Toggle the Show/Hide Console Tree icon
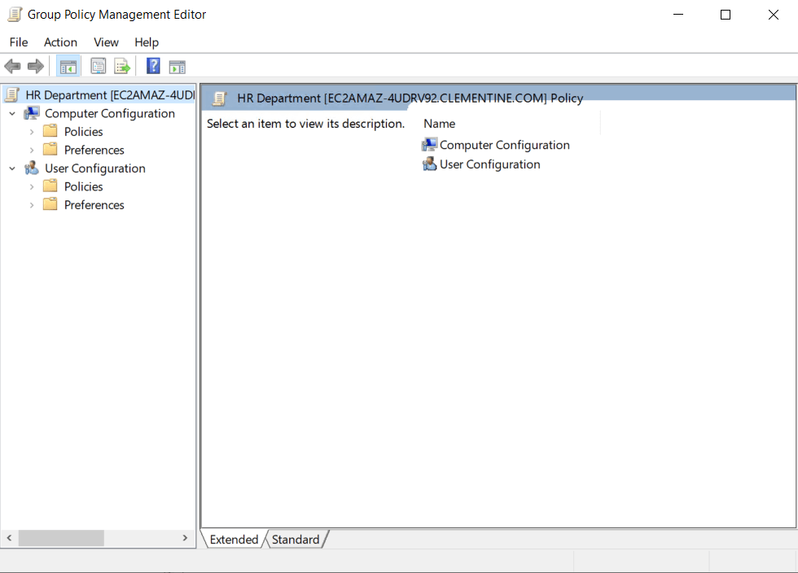The width and height of the screenshot is (798, 573). 68,66
